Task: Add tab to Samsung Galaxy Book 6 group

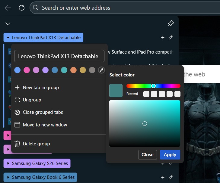Action: [163, 177]
